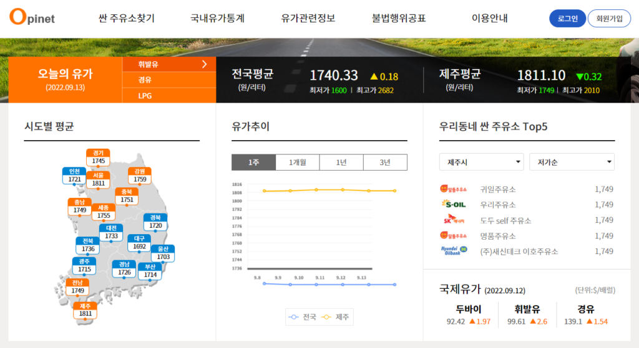Open 싼 주유소찾기 menu

pos(126,18)
